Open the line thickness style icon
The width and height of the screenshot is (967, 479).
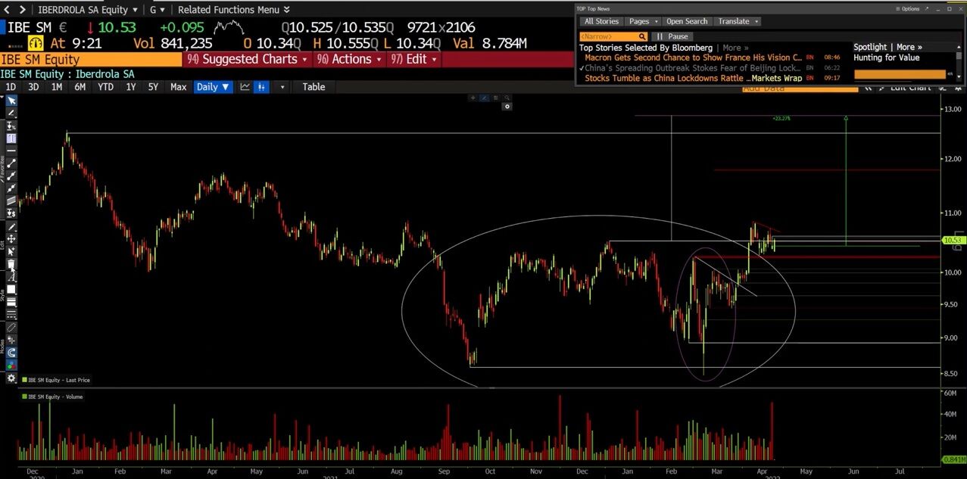pos(11,301)
